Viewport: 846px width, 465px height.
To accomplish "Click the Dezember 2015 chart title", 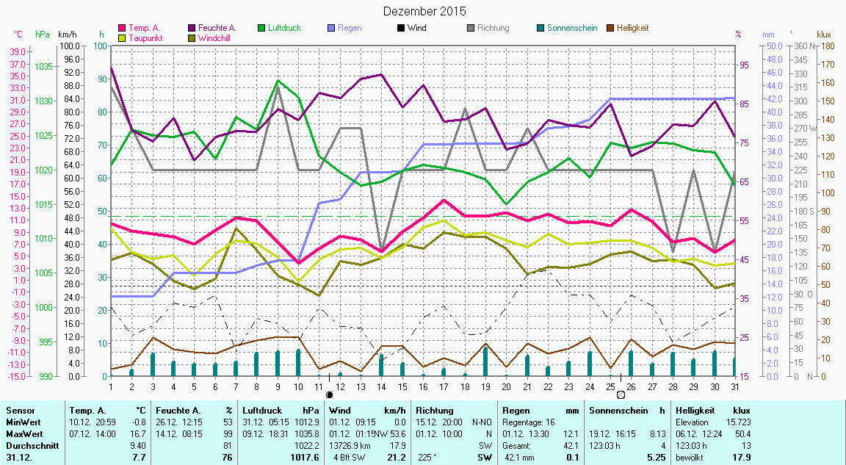I will tap(424, 11).
